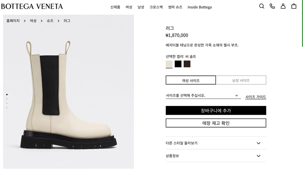Open the 사이즈를 선택해 주십시오 dropdown

coord(203,96)
